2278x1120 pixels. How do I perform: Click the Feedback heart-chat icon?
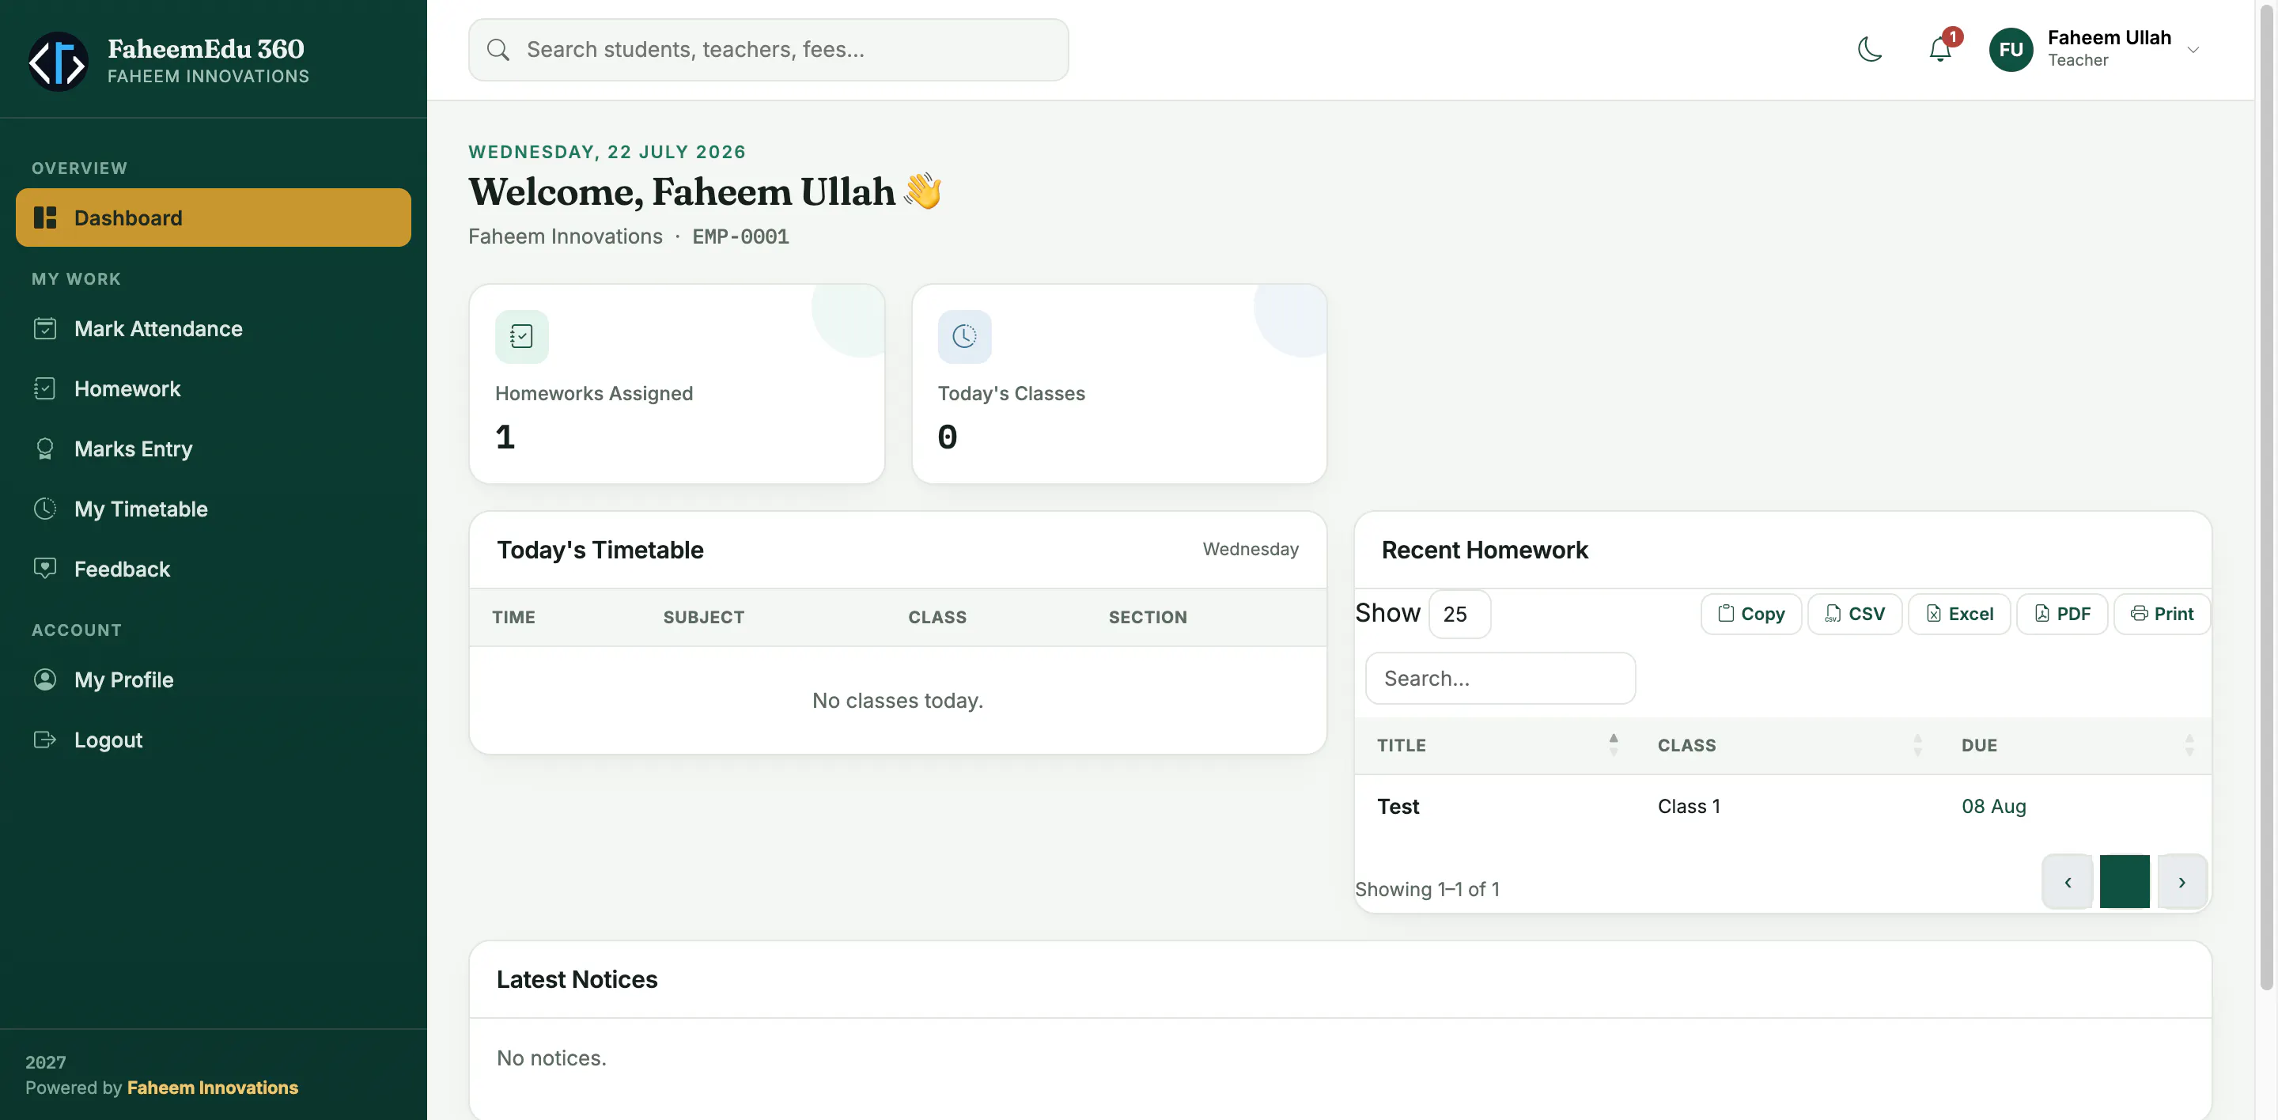point(45,569)
